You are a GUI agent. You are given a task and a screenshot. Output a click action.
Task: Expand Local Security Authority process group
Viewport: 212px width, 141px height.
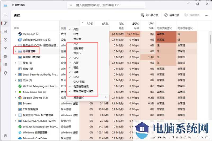(x=15, y=74)
